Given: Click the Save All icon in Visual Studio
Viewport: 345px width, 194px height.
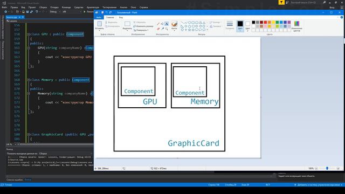Looking at the screenshot, I should pyautogui.click(x=31, y=12).
